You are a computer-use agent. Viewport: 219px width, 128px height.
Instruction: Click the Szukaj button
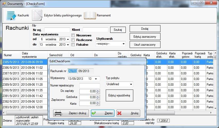[118, 30]
